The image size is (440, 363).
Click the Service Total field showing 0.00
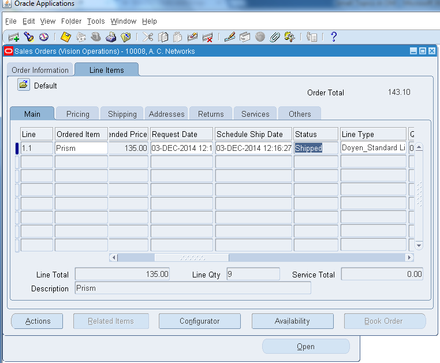(382, 274)
